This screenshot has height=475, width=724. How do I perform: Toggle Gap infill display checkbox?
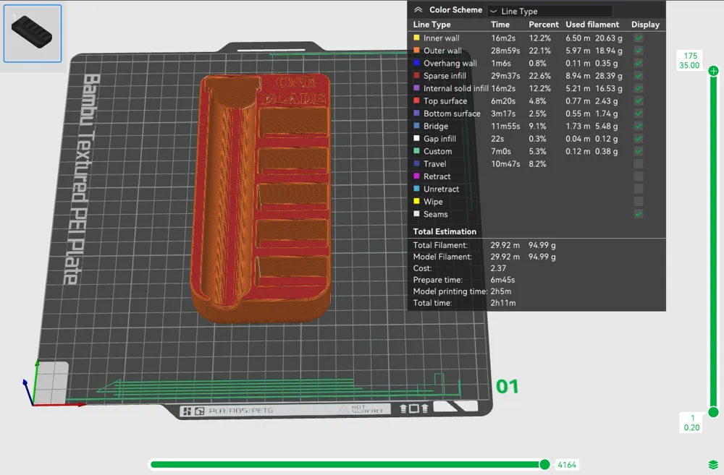click(638, 139)
